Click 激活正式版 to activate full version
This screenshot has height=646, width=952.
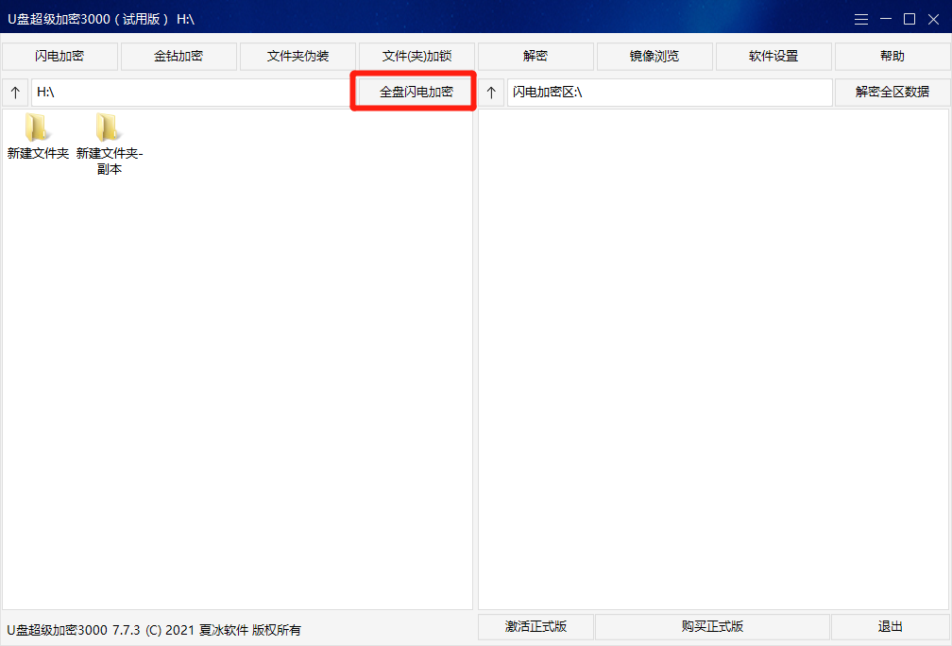pos(535,626)
